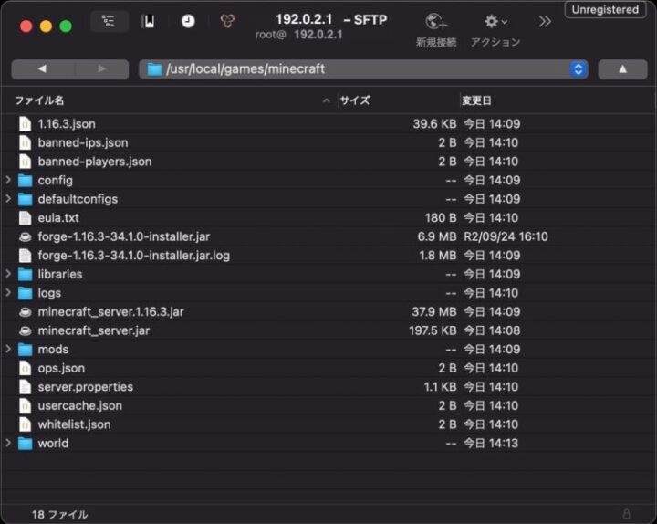This screenshot has width=657, height=524.
Task: Expand the mods folder
Action: [x=8, y=350]
